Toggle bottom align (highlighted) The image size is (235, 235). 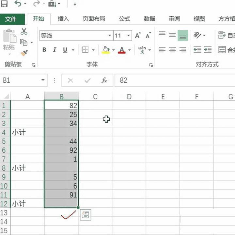tap(183, 35)
